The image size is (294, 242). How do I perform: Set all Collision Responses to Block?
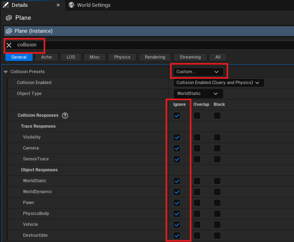point(217,116)
